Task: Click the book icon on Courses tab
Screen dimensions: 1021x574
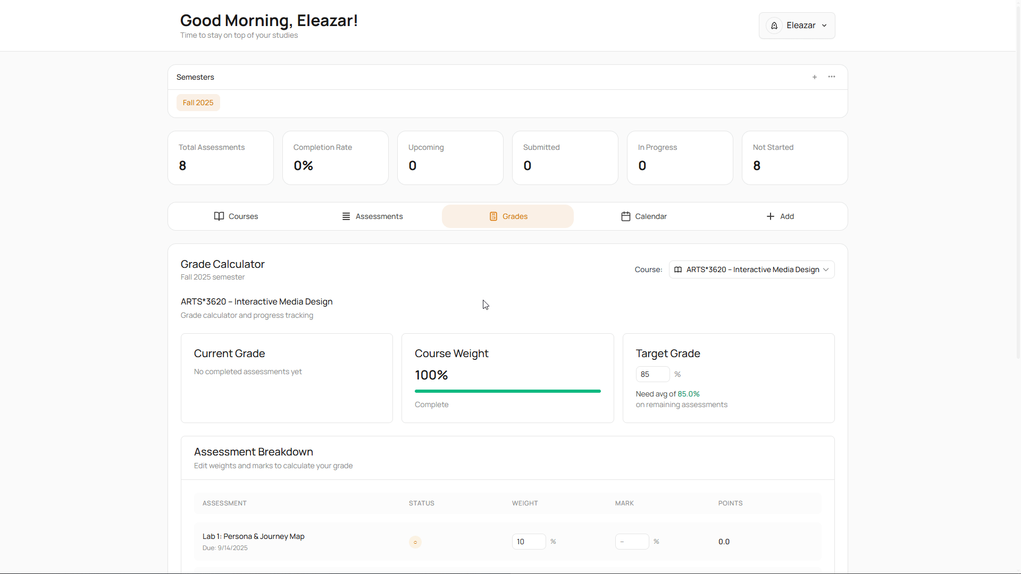Action: pyautogui.click(x=219, y=216)
